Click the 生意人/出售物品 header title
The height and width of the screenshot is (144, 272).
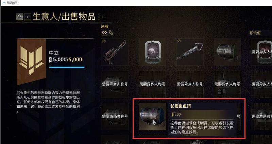pyautogui.click(x=64, y=17)
